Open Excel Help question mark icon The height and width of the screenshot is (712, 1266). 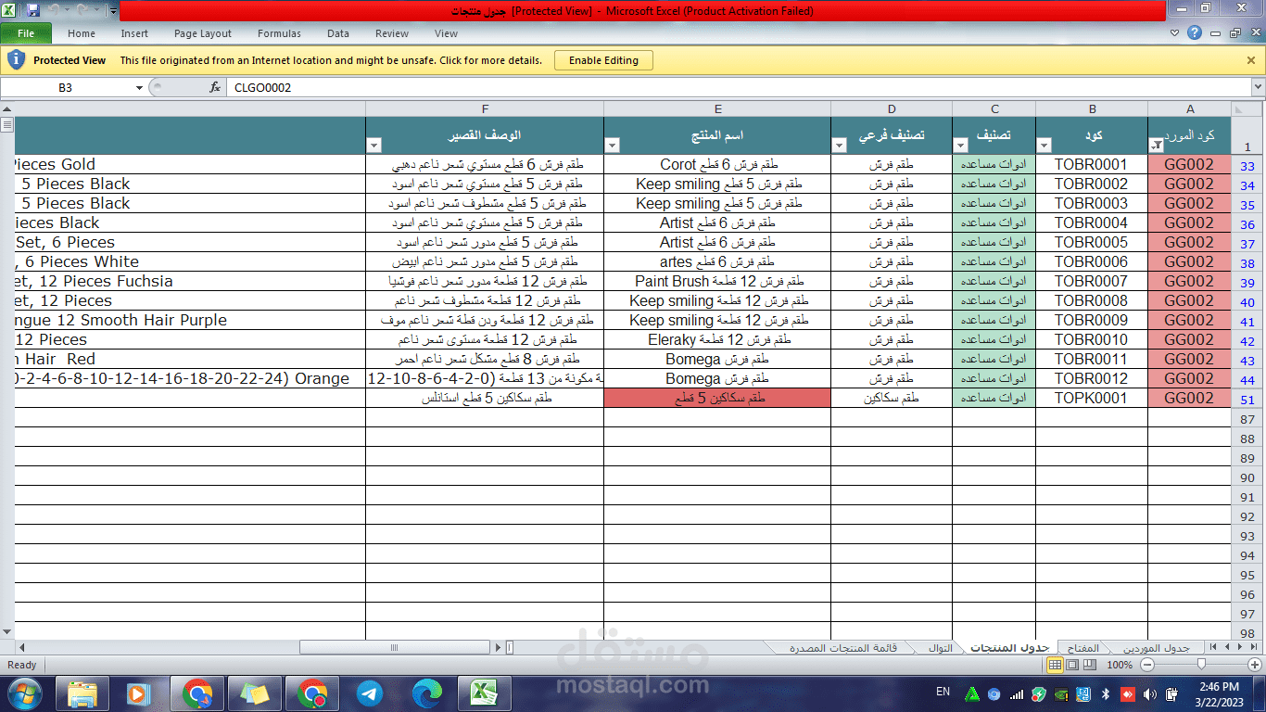tap(1195, 33)
